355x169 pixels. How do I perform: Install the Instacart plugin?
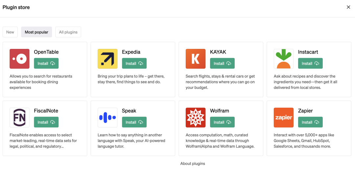tap(310, 63)
